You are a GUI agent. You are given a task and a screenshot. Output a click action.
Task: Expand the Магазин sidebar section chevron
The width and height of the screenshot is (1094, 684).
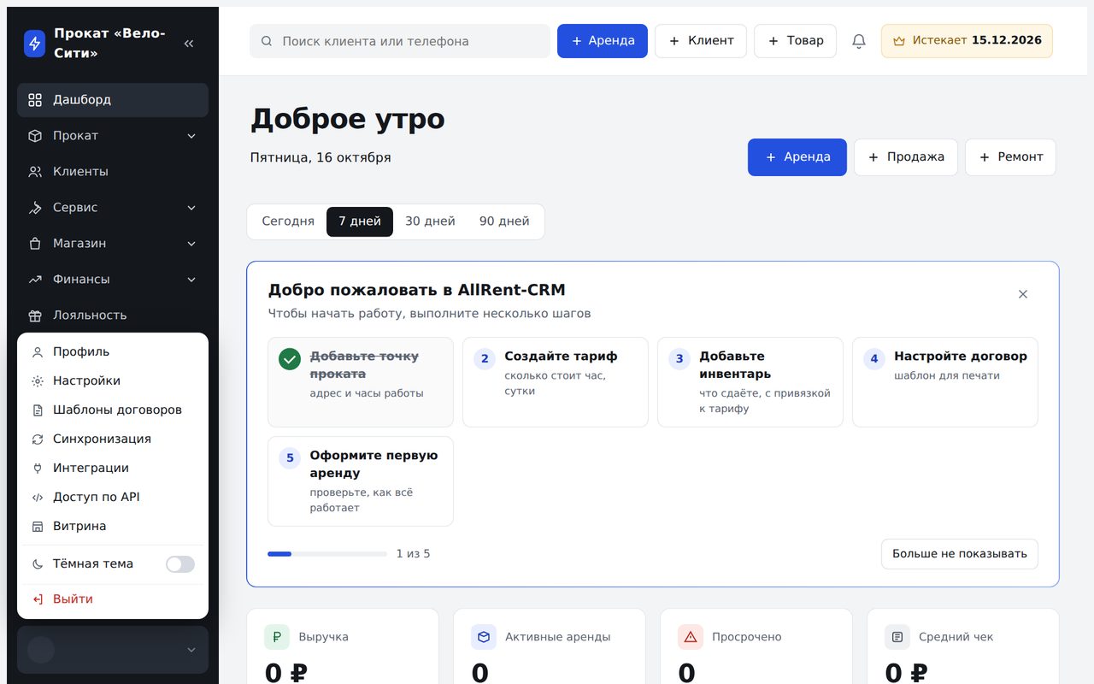pyautogui.click(x=191, y=244)
